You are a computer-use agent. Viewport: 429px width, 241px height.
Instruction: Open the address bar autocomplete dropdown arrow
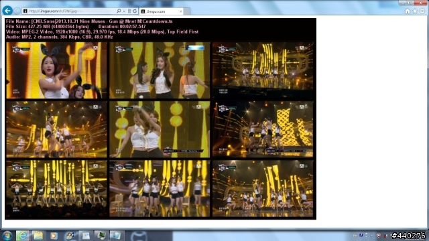tap(124, 11)
